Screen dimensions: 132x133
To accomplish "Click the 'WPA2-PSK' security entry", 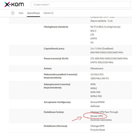I will point(96,96).
